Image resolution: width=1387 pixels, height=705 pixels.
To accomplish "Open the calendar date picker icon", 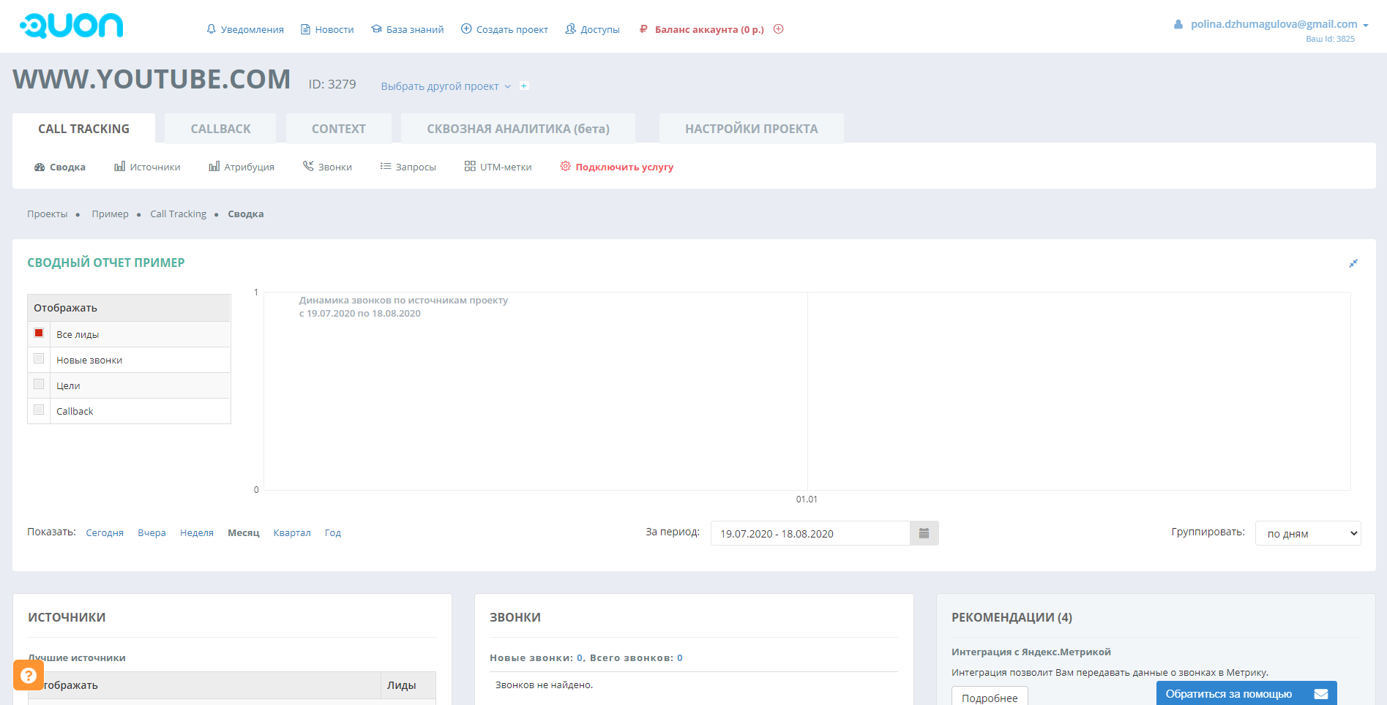I will [x=924, y=534].
